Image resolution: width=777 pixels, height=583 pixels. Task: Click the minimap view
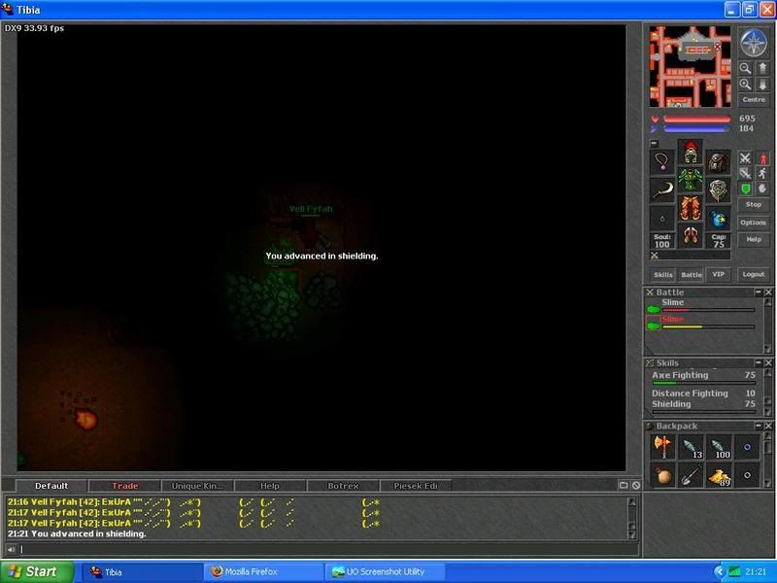pos(691,66)
